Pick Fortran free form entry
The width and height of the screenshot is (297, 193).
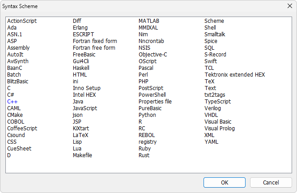tap(94, 48)
